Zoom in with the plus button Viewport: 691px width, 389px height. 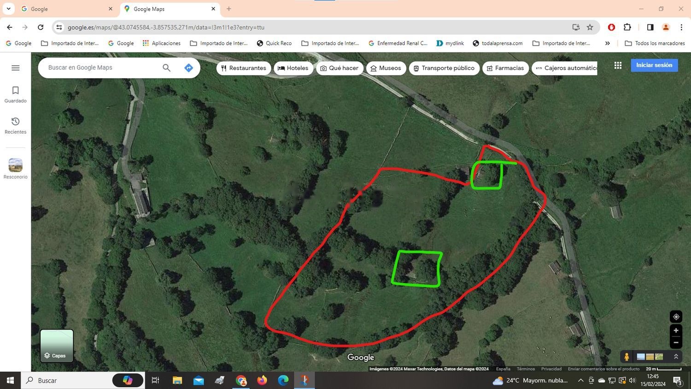pos(676,330)
